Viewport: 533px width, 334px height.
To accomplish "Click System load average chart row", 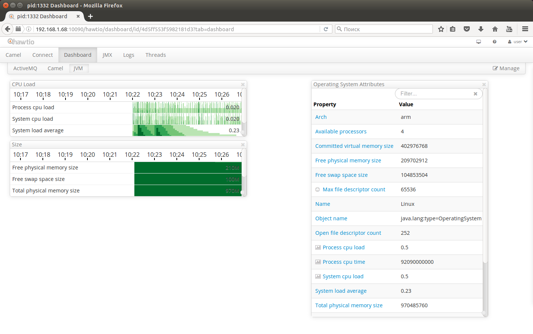I will (126, 130).
